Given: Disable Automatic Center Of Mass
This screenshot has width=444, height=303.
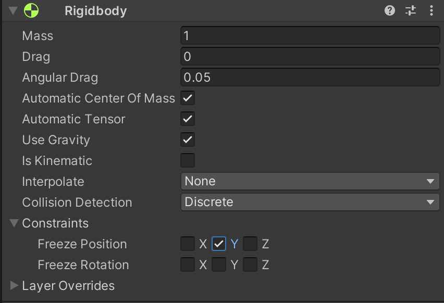Looking at the screenshot, I should tap(188, 98).
